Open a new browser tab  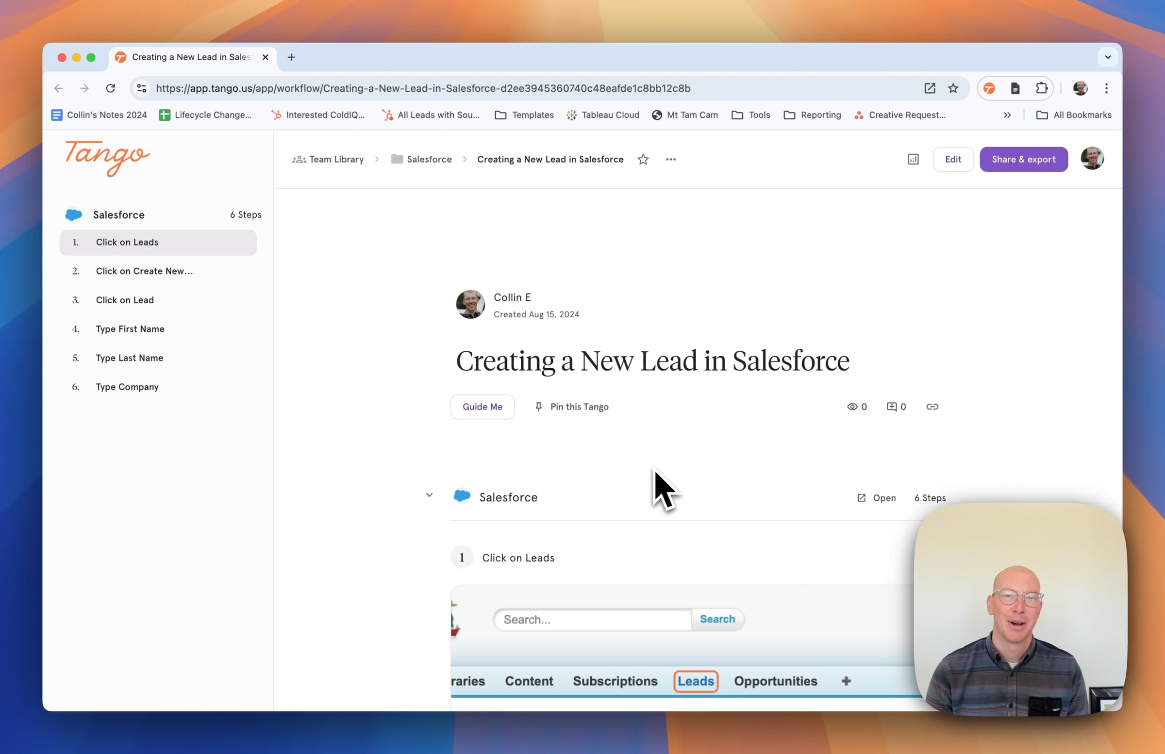pos(291,57)
